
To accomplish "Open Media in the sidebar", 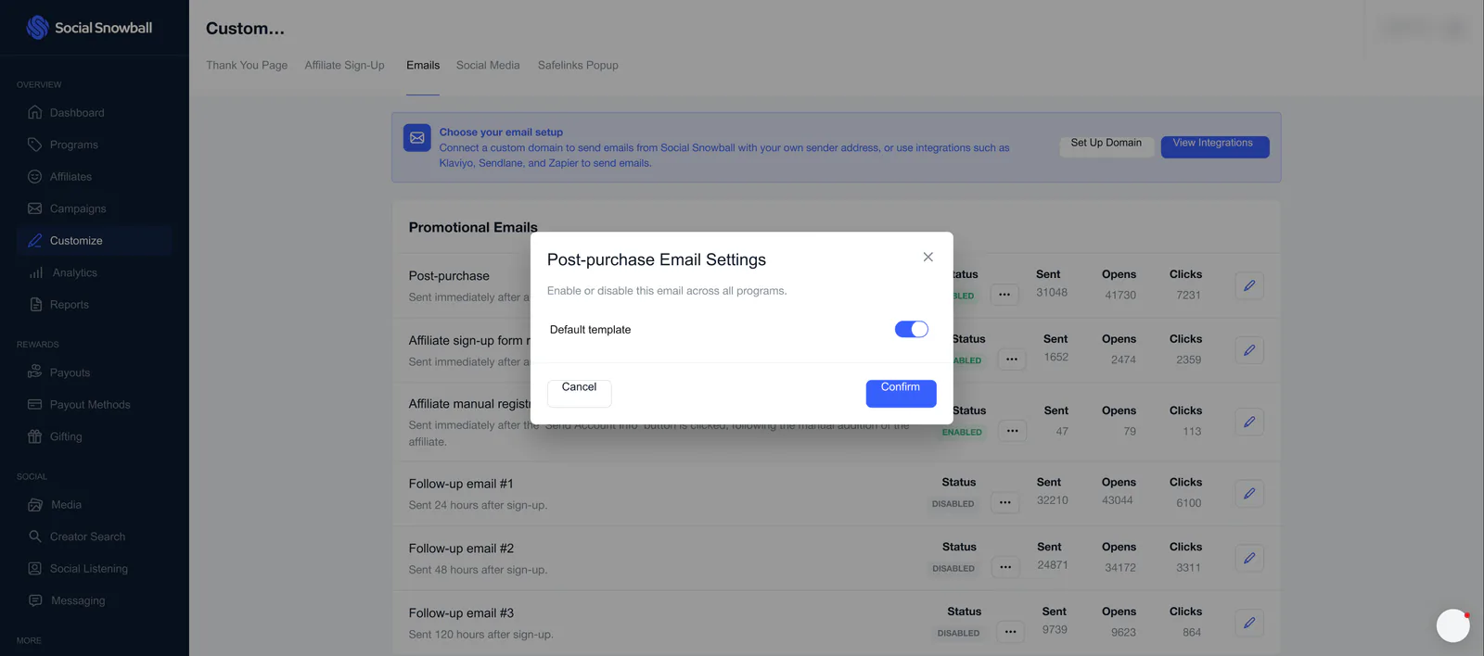I will coord(66,505).
